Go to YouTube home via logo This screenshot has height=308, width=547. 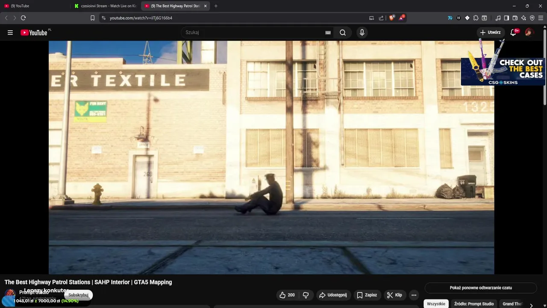coord(34,33)
